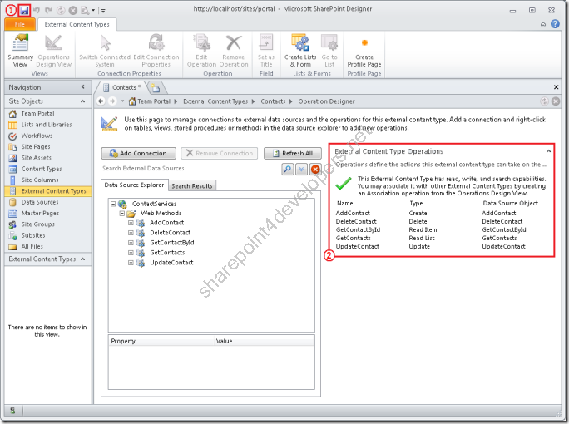Collapse the External Content Types navigation section

pos(83,259)
